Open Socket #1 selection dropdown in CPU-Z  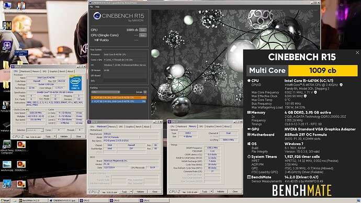35,130
